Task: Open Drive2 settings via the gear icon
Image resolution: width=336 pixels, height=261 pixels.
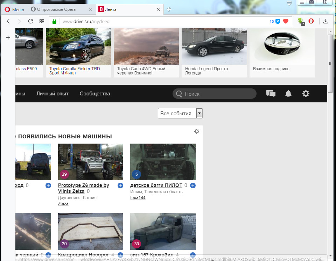Action: point(306,94)
